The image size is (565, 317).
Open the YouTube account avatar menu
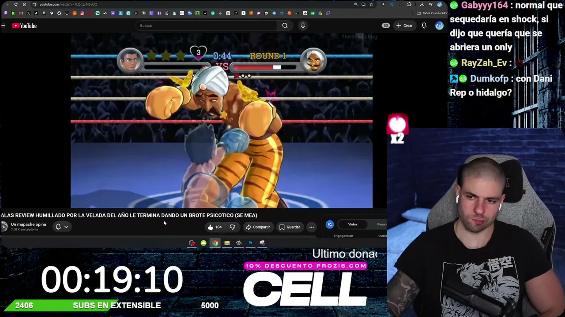(439, 26)
